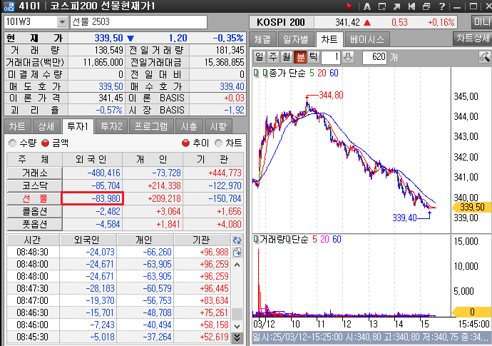Click the 콜옵션 row button
The height and width of the screenshot is (346, 492).
pyautogui.click(x=34, y=211)
